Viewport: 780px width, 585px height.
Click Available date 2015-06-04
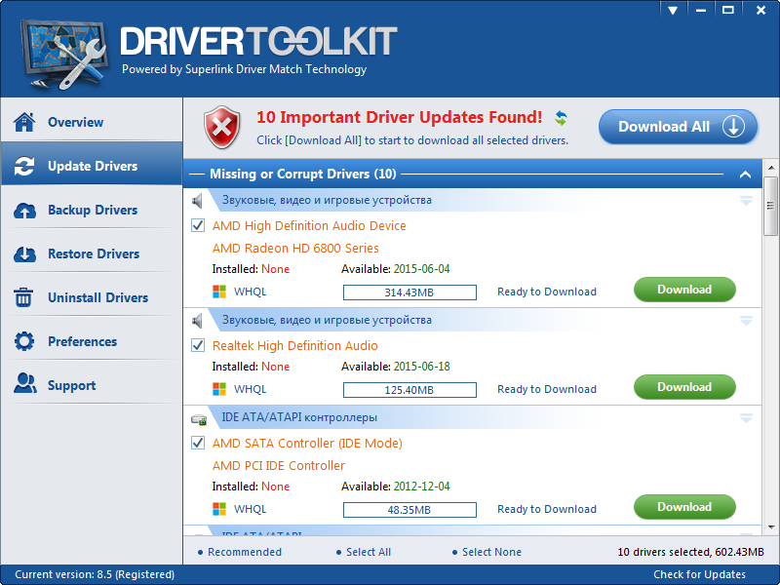tap(422, 269)
